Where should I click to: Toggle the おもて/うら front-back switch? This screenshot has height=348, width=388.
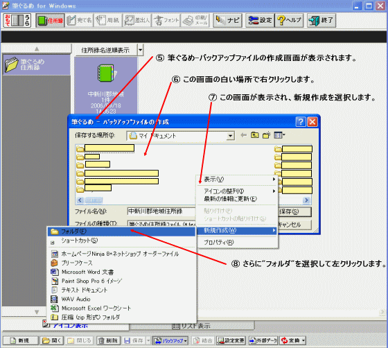pos(17,20)
